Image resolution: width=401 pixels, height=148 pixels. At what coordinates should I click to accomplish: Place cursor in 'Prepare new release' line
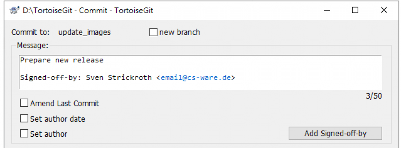[x=61, y=60]
